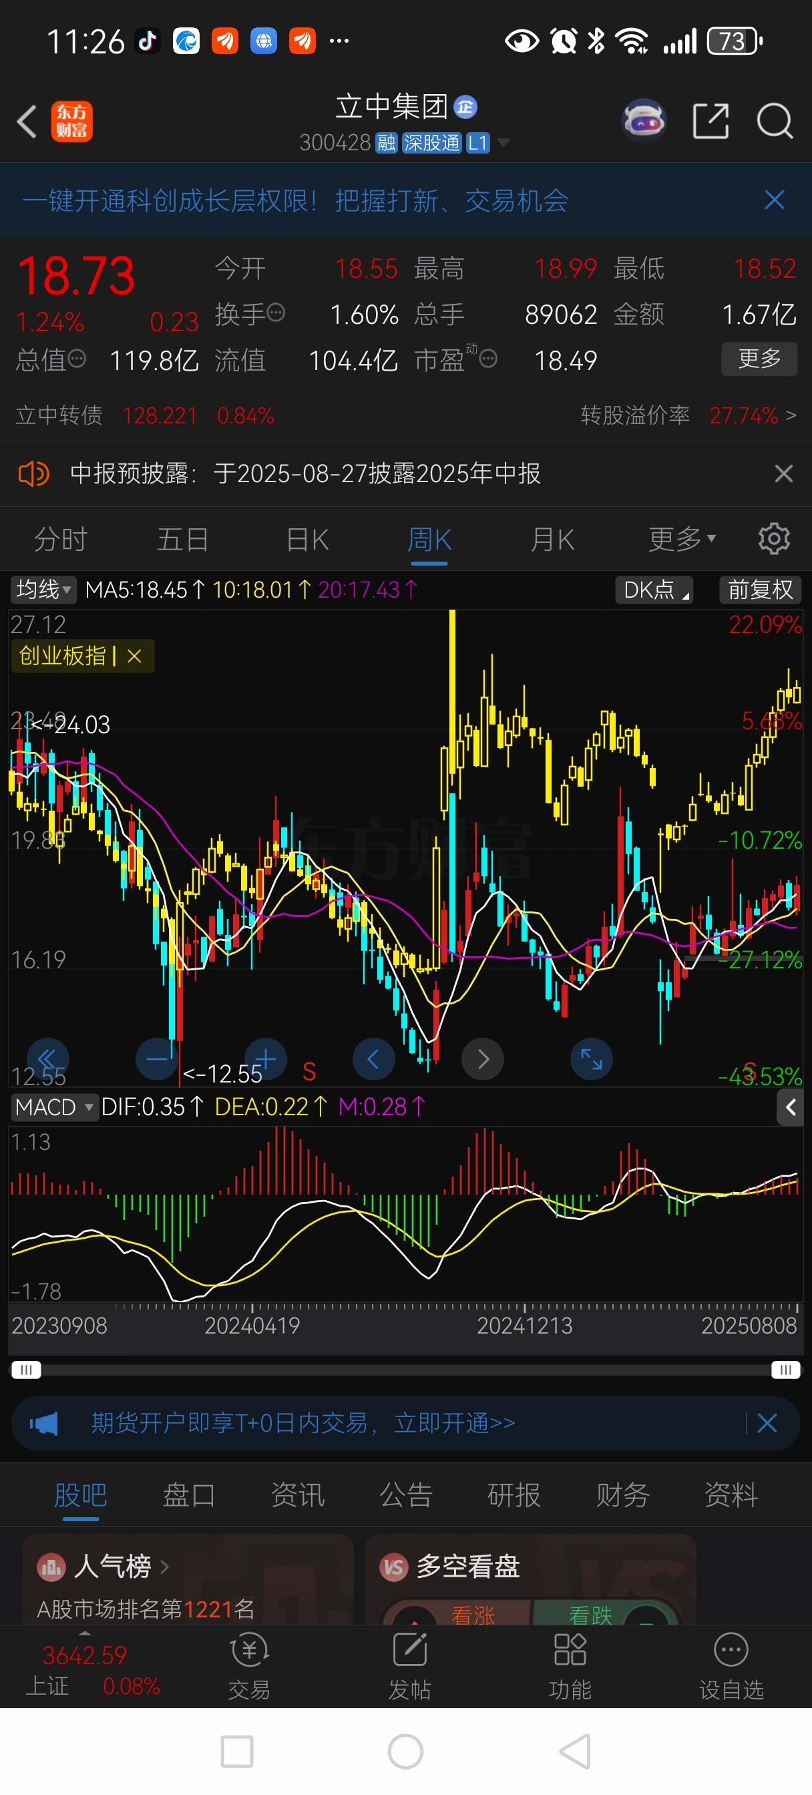
Task: Move chart cursor left arrow
Action: (x=373, y=1059)
